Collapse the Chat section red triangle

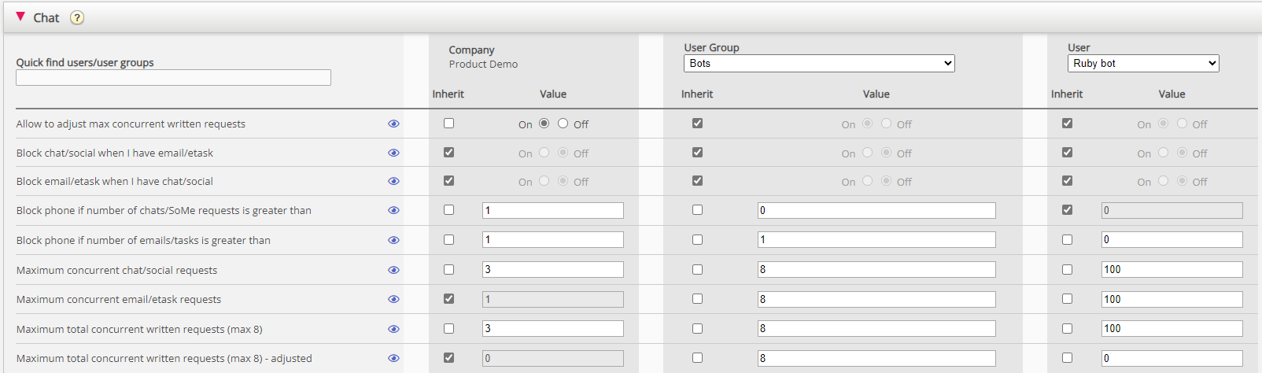click(x=20, y=17)
